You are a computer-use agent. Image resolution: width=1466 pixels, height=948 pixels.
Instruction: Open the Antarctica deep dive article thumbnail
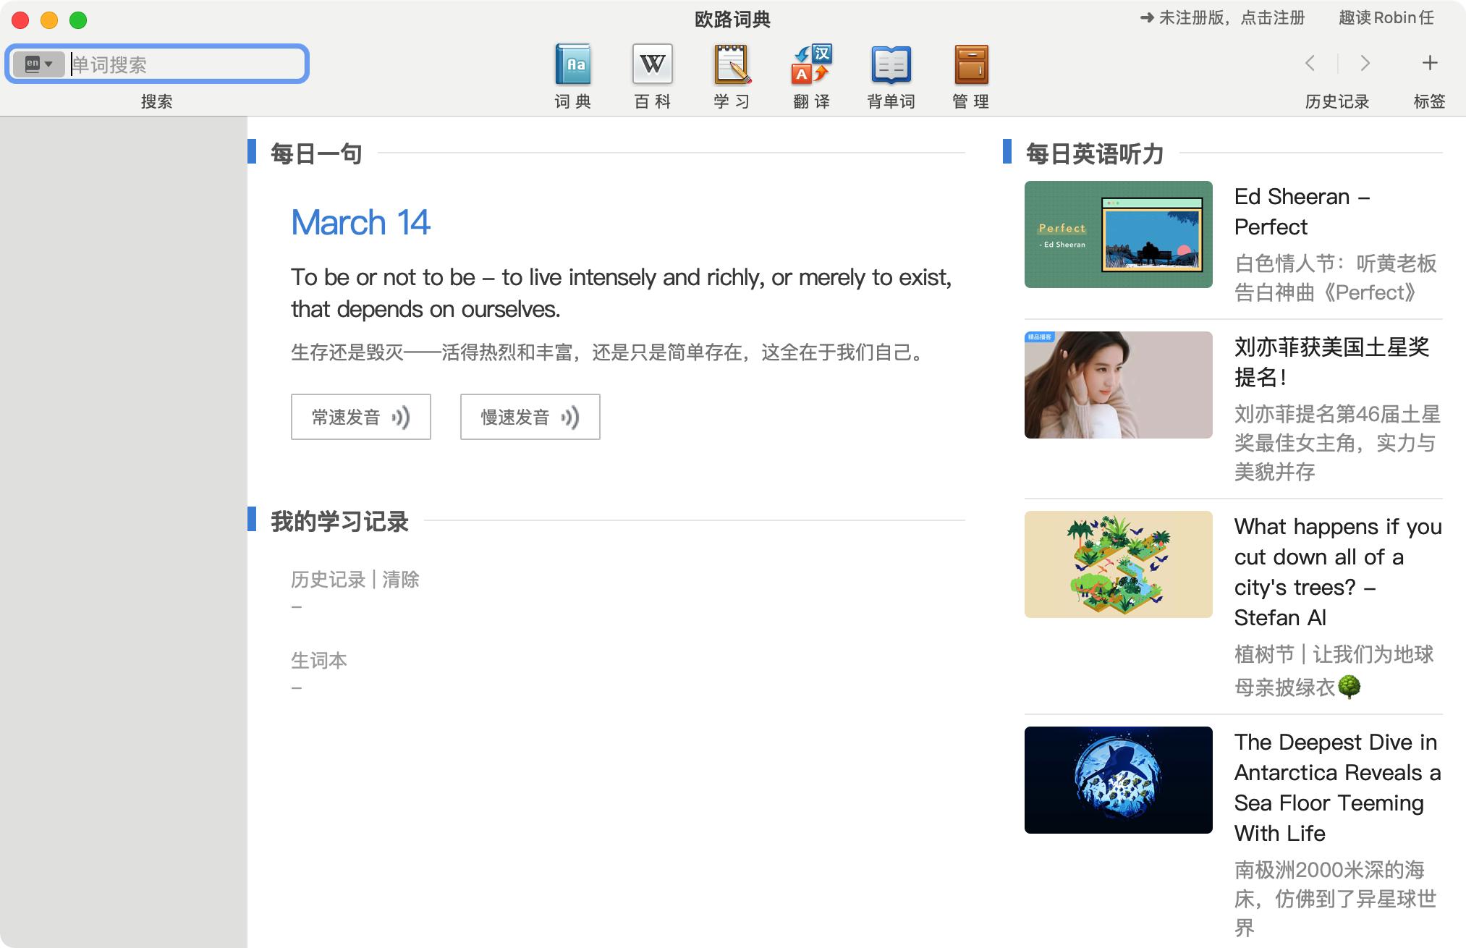click(x=1118, y=779)
